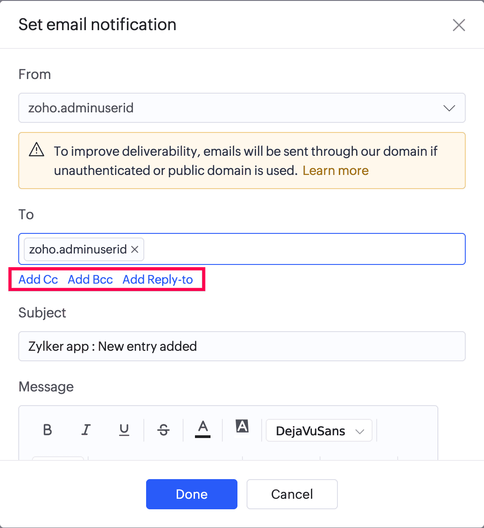This screenshot has height=528, width=484.
Task: Focus the To recipients input field
Action: click(301, 249)
